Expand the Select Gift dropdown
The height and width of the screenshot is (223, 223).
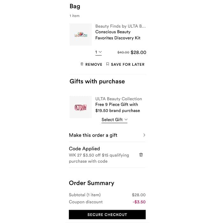click(x=114, y=120)
